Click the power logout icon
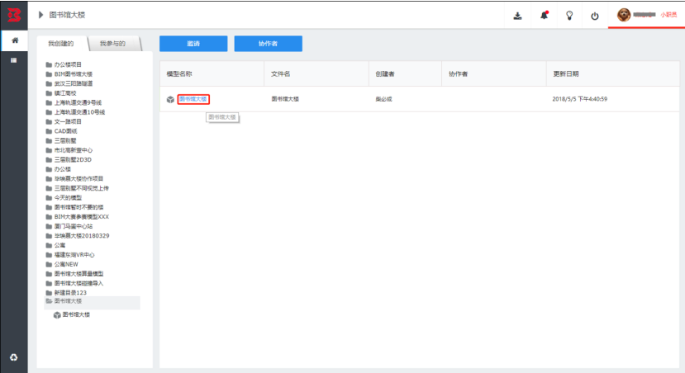 pyautogui.click(x=595, y=17)
